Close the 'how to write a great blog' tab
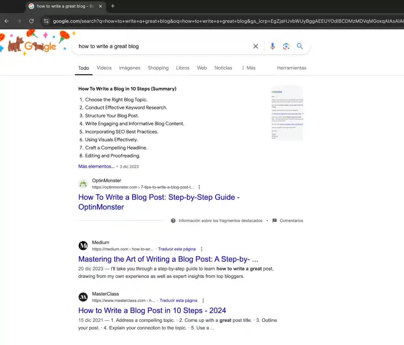Image resolution: width=404 pixels, height=345 pixels. pyautogui.click(x=101, y=6)
